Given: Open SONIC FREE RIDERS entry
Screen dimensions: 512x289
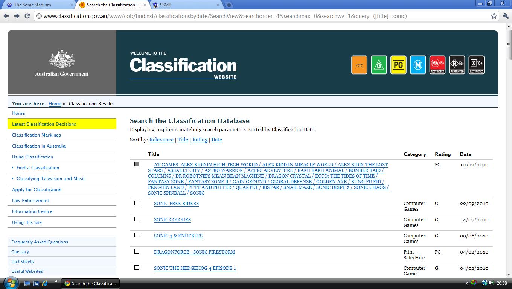Looking at the screenshot, I should coord(176,204).
